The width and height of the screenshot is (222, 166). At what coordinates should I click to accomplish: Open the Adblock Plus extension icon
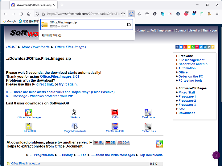pyautogui.click(x=186, y=14)
